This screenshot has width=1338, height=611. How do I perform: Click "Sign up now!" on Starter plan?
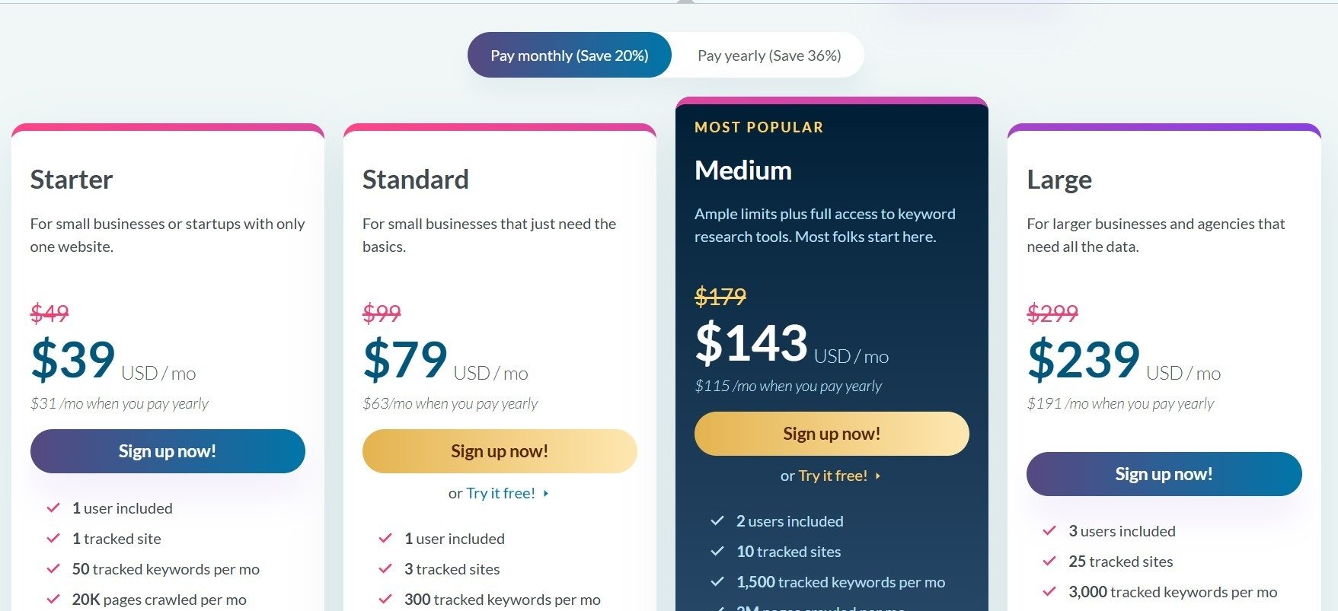pos(168,450)
